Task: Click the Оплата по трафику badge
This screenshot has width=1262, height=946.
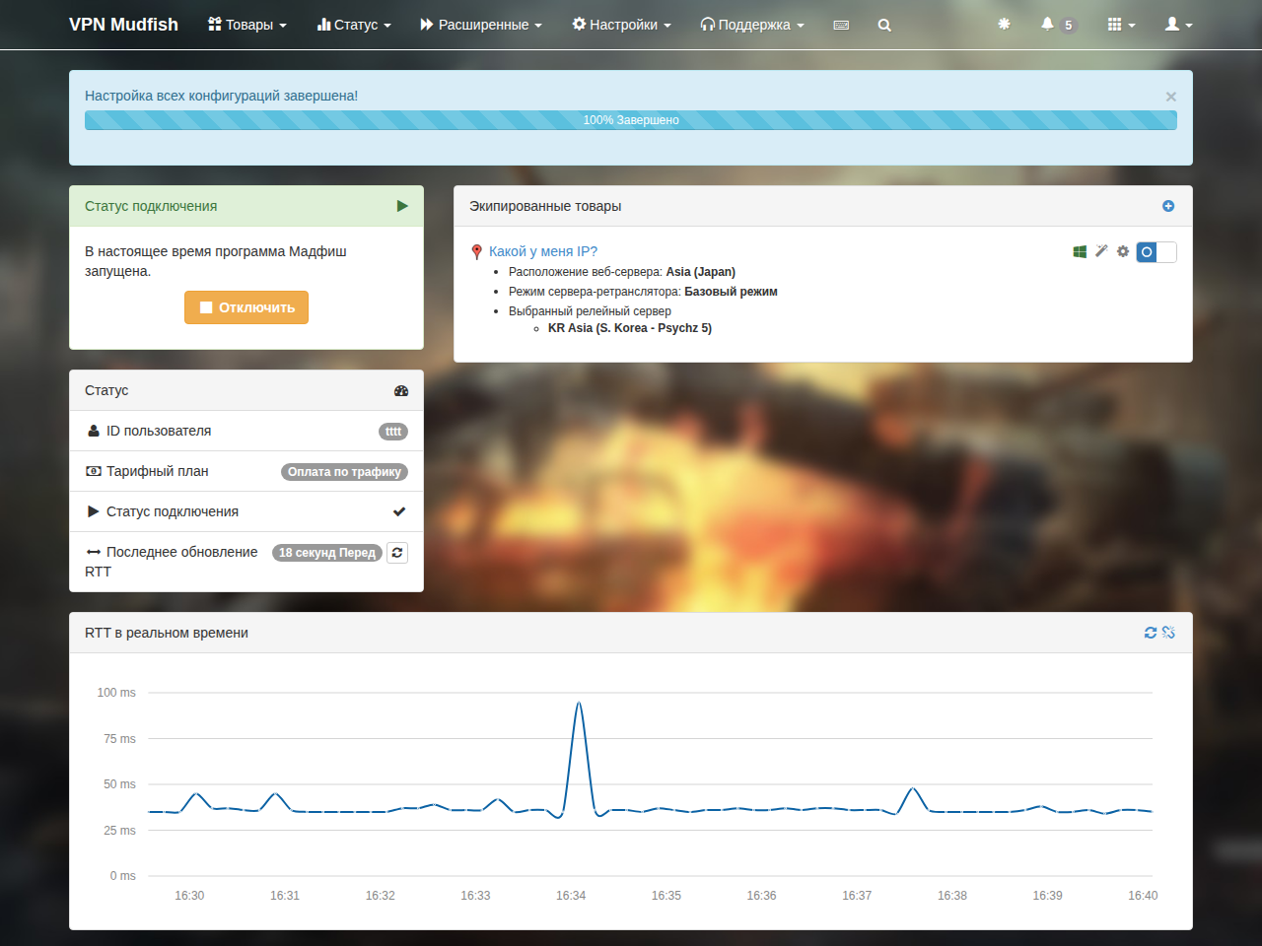Action: tap(344, 472)
